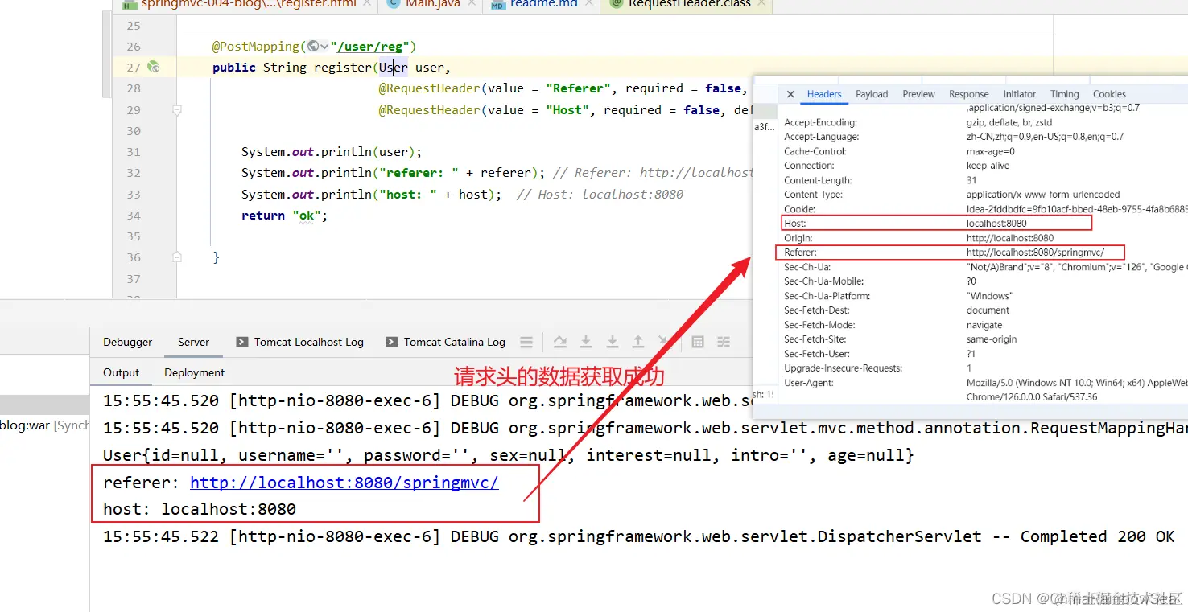
Task: Switch to the Main.java editor tab
Action: point(432,4)
